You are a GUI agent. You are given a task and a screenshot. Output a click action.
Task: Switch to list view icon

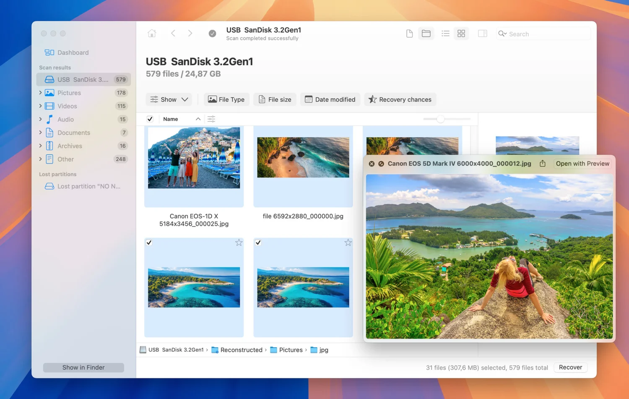point(445,34)
